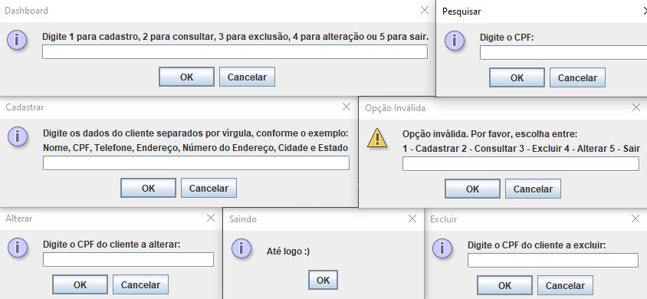Click Cancelar in the Cadastrar dialog

click(209, 188)
